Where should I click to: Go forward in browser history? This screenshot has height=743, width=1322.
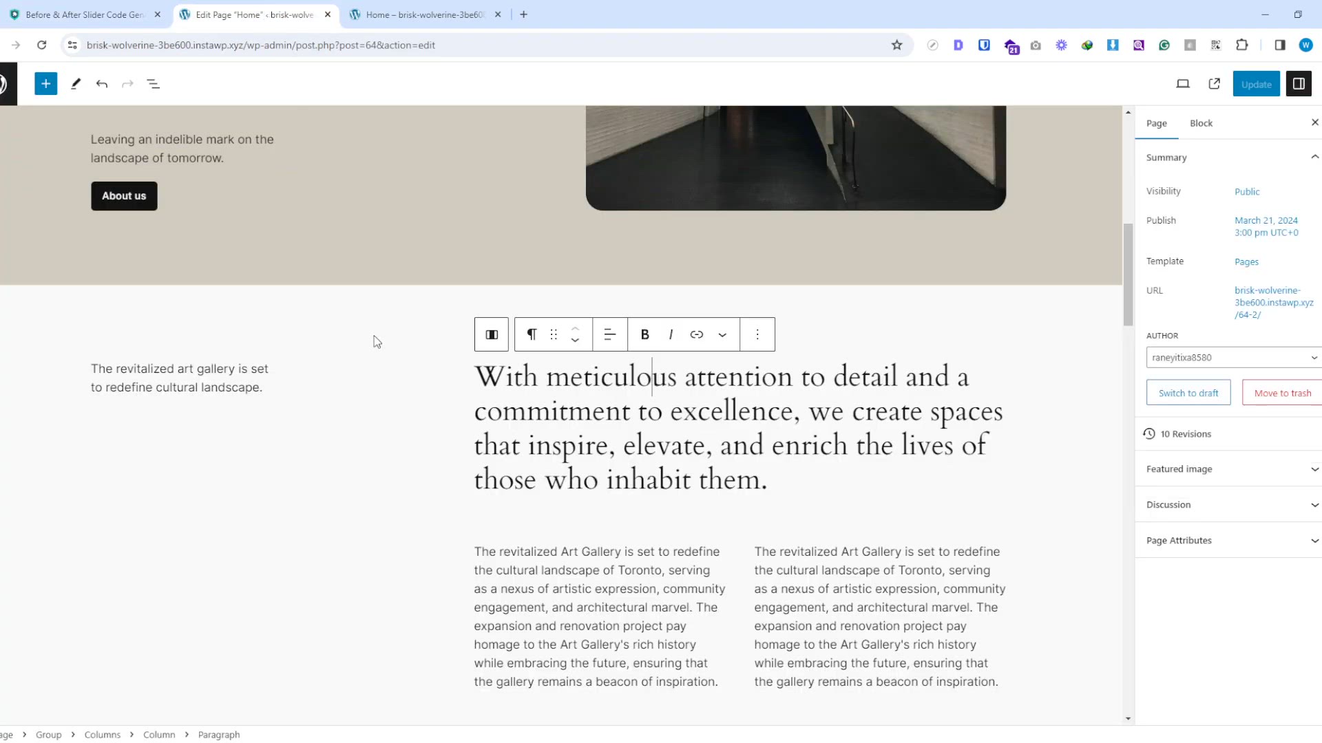16,45
